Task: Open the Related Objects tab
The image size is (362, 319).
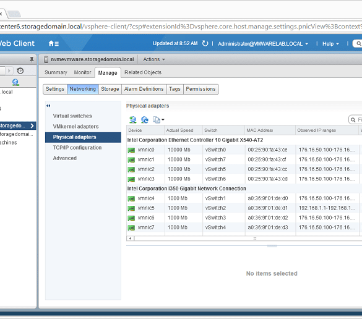Action: click(x=143, y=72)
